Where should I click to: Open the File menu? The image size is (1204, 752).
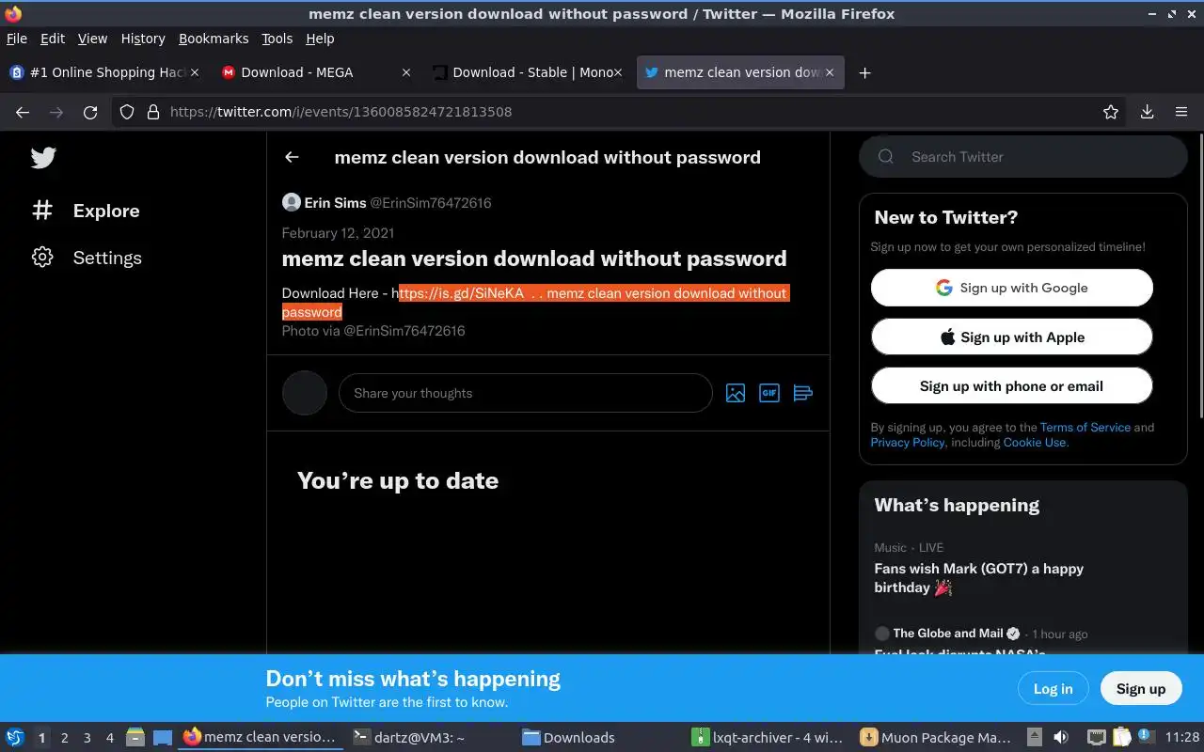point(17,39)
